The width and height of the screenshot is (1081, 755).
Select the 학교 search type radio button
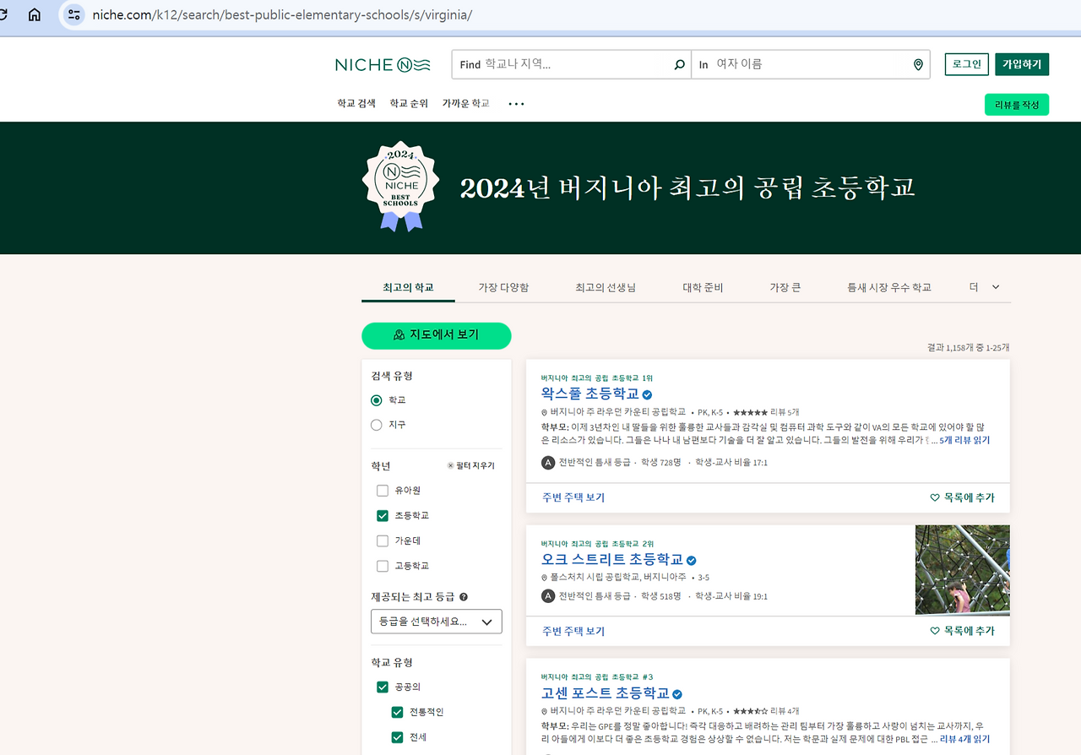pyautogui.click(x=377, y=400)
